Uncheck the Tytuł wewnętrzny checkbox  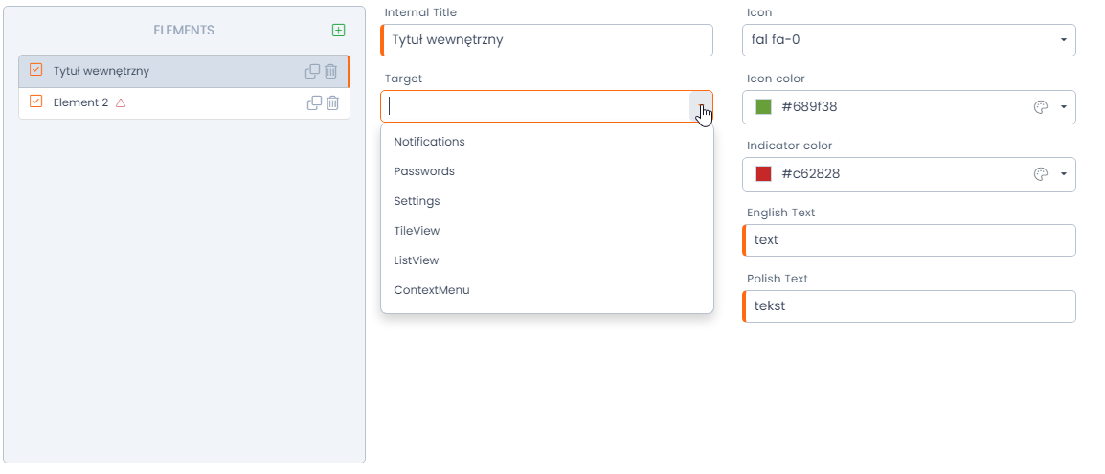(x=36, y=70)
